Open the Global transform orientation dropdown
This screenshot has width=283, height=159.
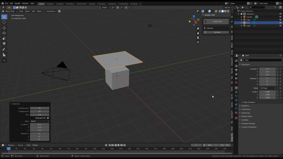(x=104, y=7)
